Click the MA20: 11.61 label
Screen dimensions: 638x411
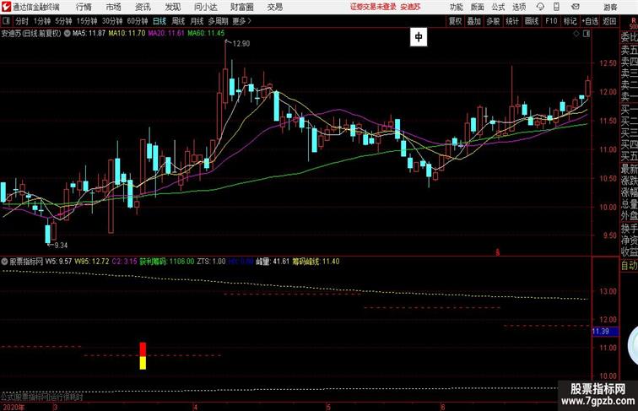166,34
